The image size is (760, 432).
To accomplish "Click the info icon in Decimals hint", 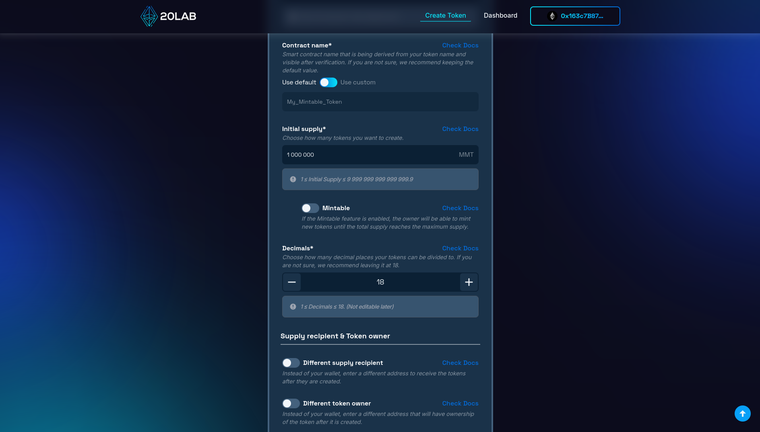I will point(293,307).
